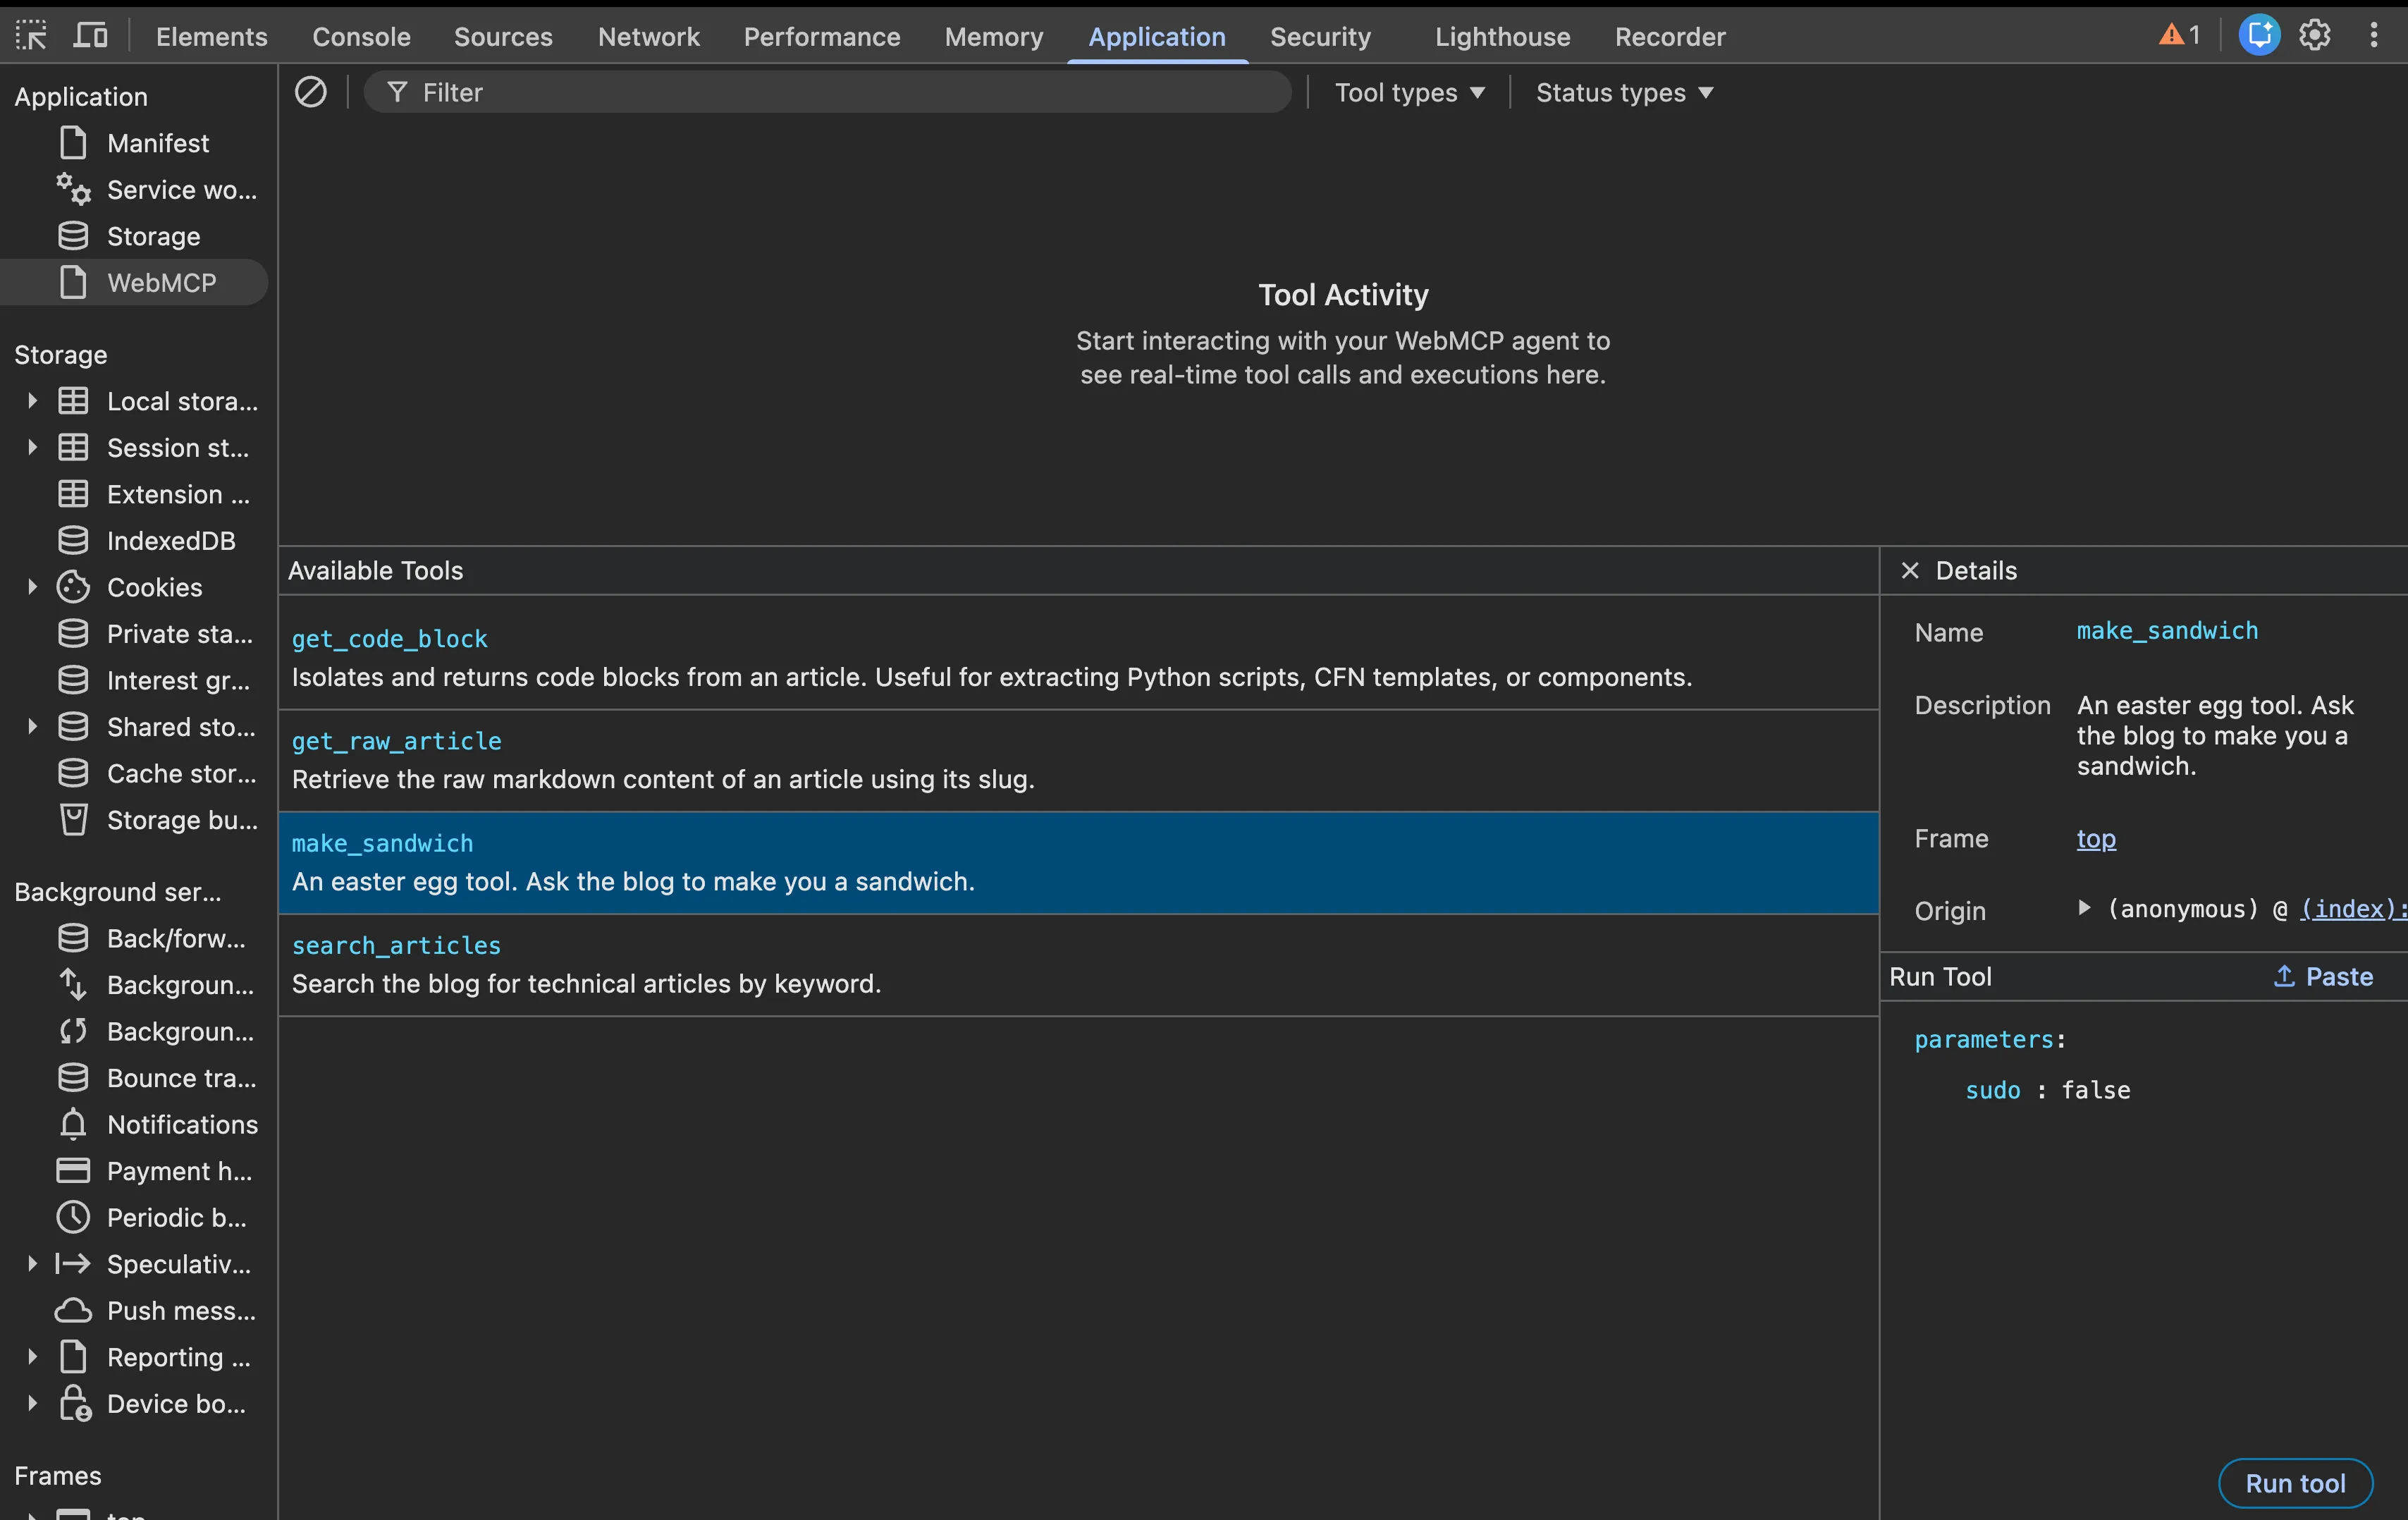This screenshot has width=2408, height=1520.
Task: Open the Storage item under Application
Action: tap(134, 236)
